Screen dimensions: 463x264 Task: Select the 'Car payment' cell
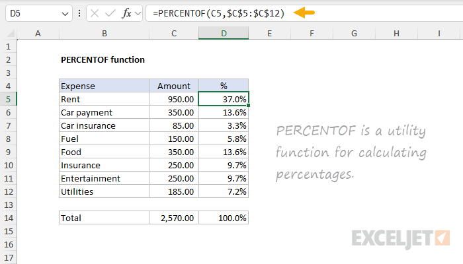pyautogui.click(x=105, y=113)
